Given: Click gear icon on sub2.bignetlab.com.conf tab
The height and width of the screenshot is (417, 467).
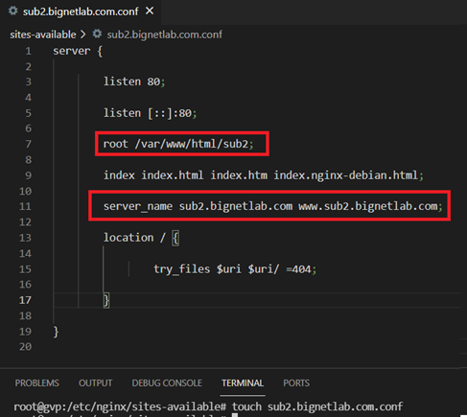Looking at the screenshot, I should tap(13, 12).
